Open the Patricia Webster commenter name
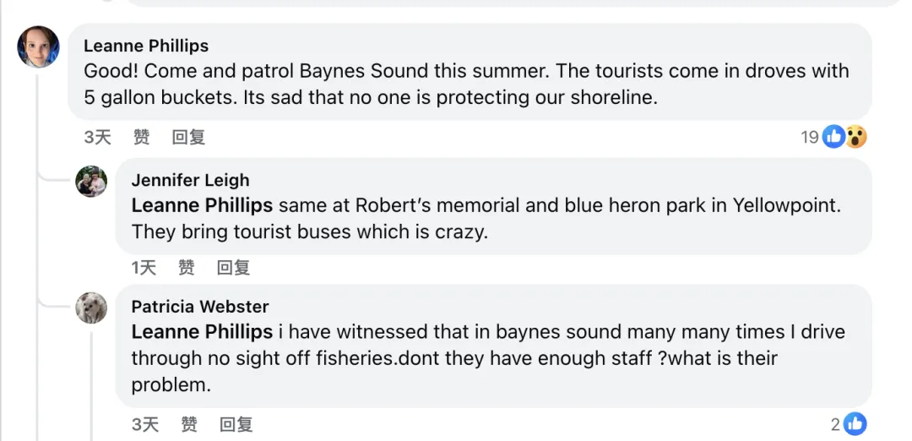Image resolution: width=912 pixels, height=441 pixels. (200, 307)
